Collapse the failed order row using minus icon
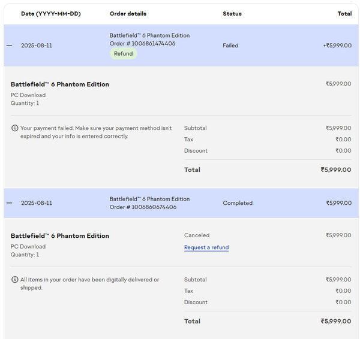 point(9,46)
